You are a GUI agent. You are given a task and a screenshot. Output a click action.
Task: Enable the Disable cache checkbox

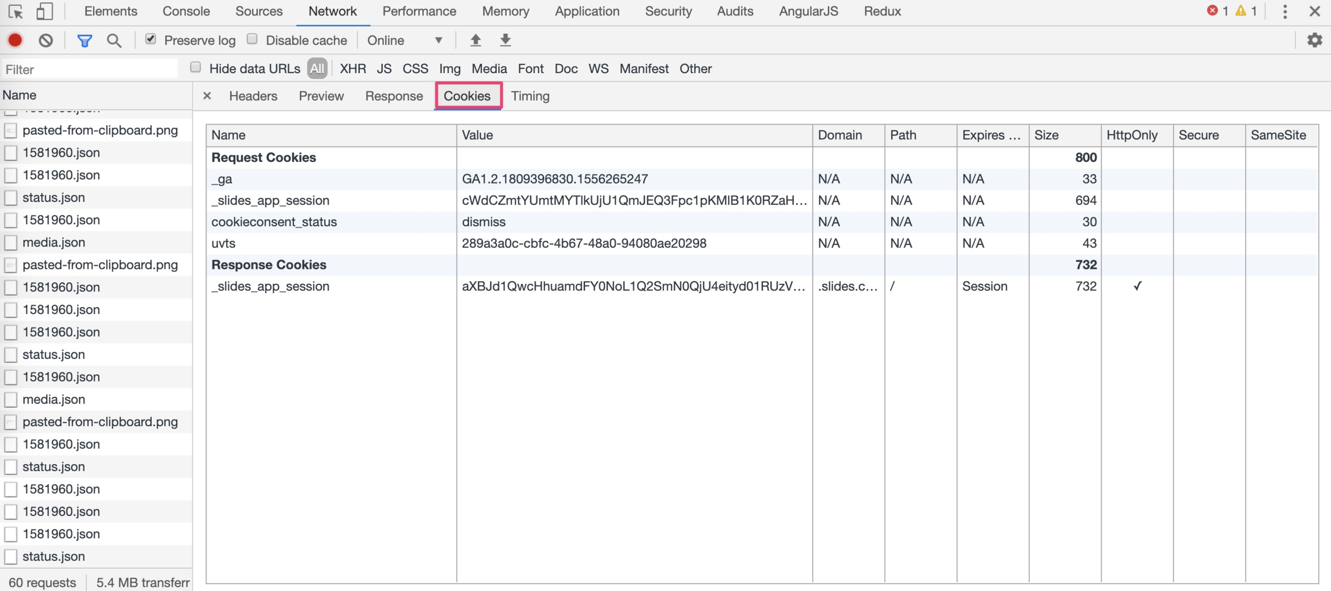tap(252, 39)
